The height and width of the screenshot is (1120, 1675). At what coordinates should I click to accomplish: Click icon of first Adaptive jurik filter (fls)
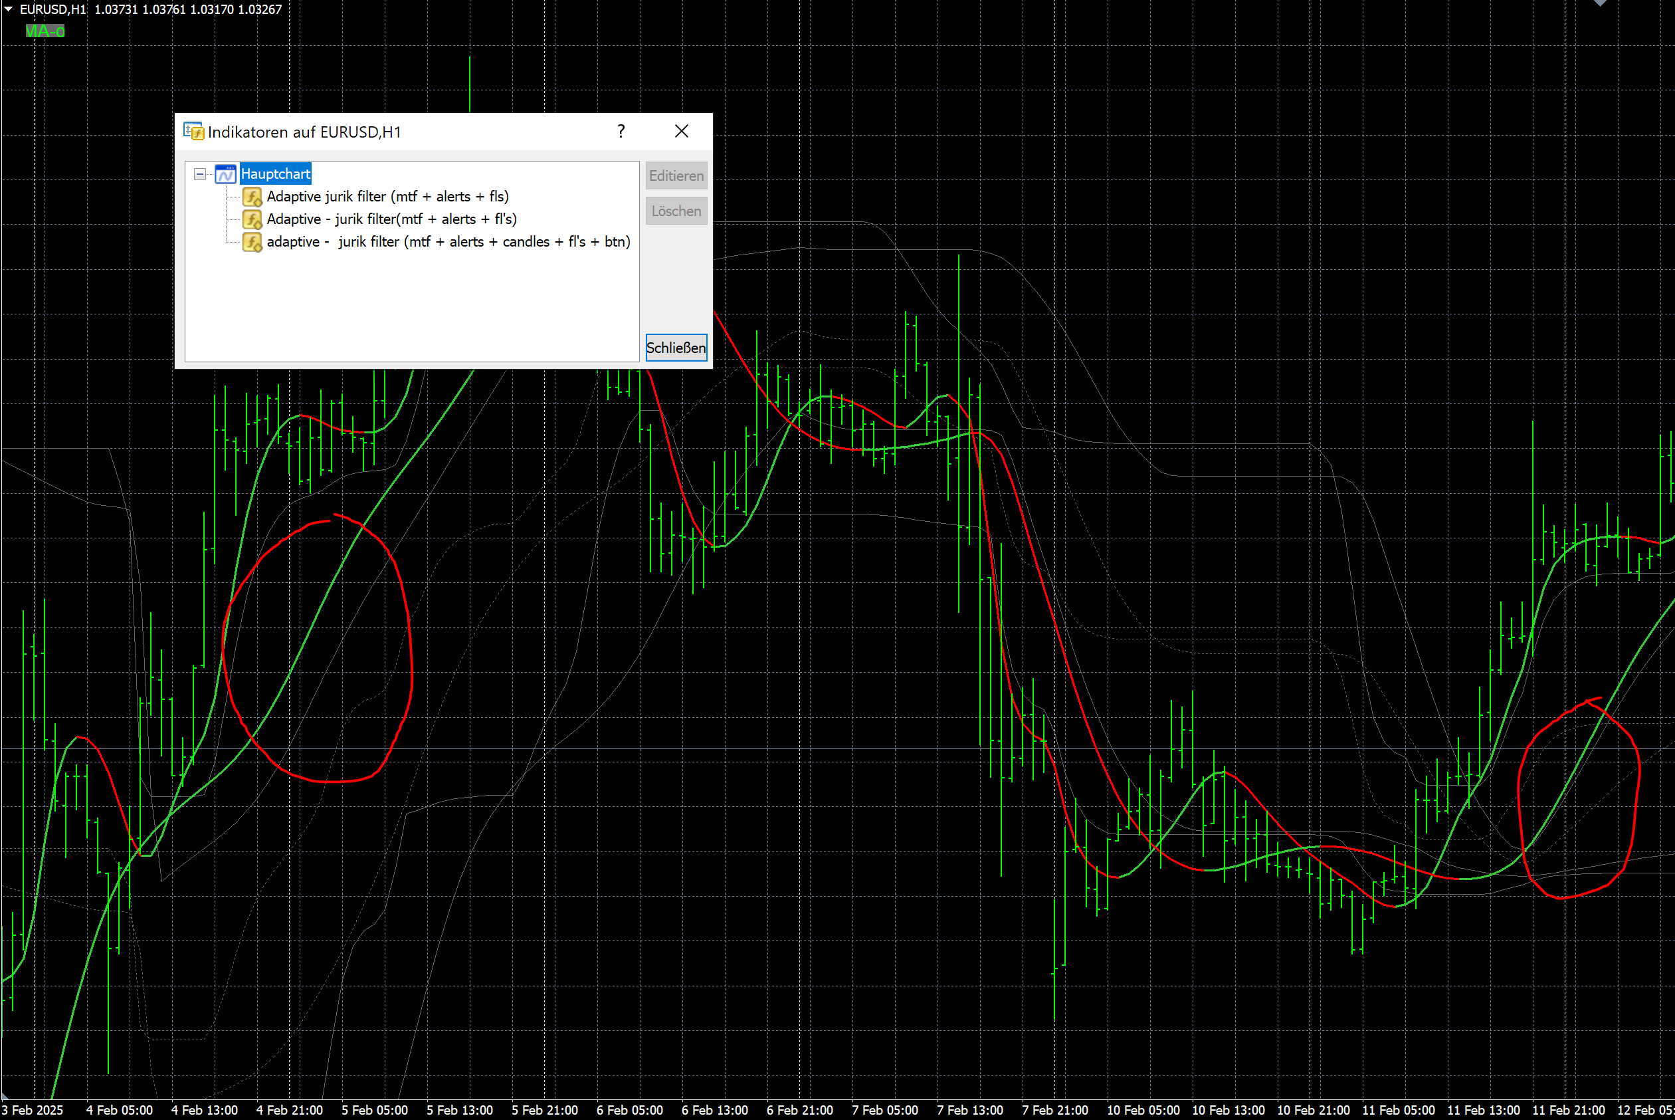pos(252,197)
